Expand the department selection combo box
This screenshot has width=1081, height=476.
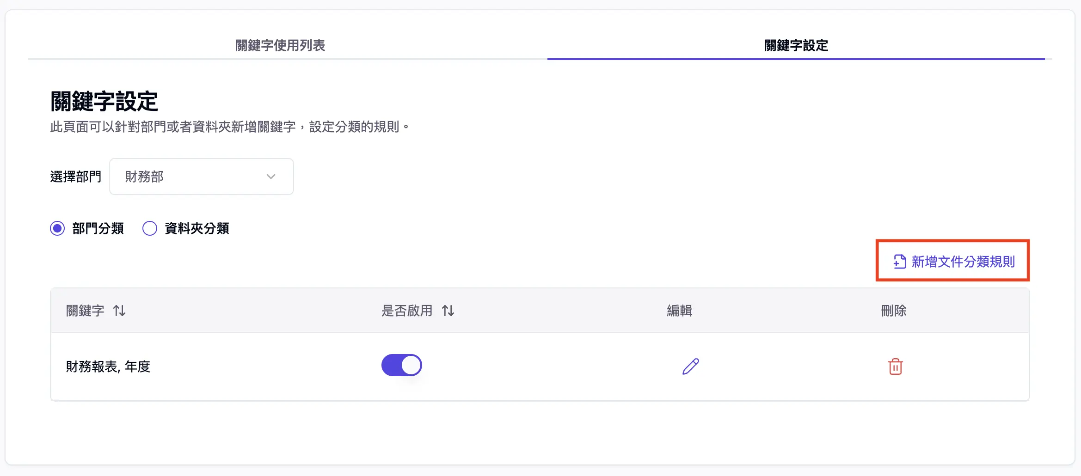[x=201, y=177]
